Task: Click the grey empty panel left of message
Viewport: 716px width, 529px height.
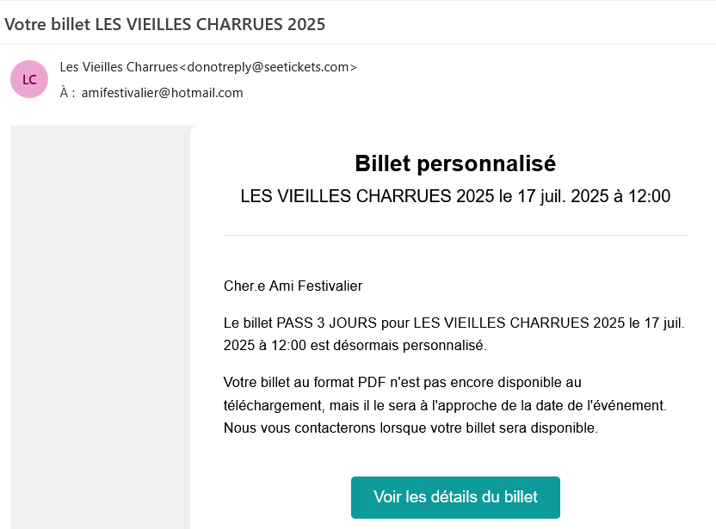Action: point(100,327)
